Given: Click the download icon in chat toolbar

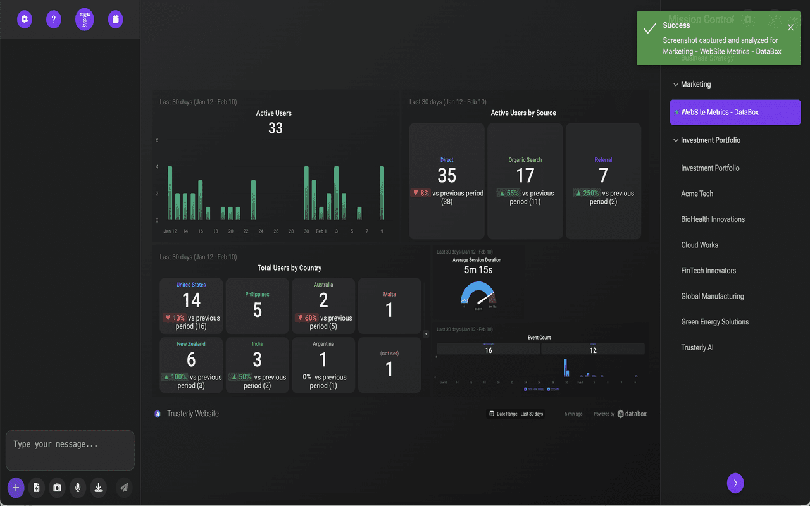Looking at the screenshot, I should point(98,488).
